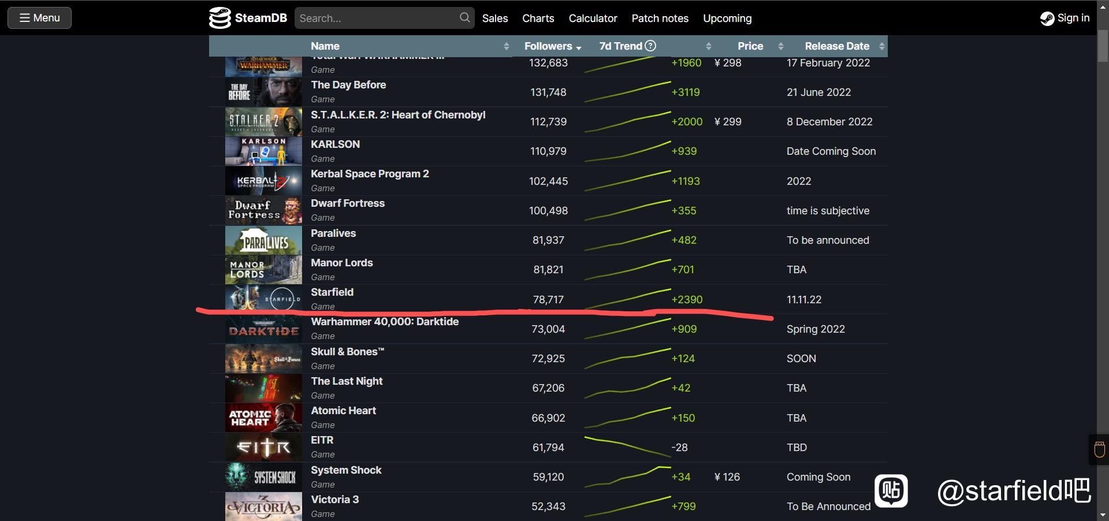Screen dimensions: 1109x521
Task: Click the Release Date column sort arrows
Action: tap(881, 46)
